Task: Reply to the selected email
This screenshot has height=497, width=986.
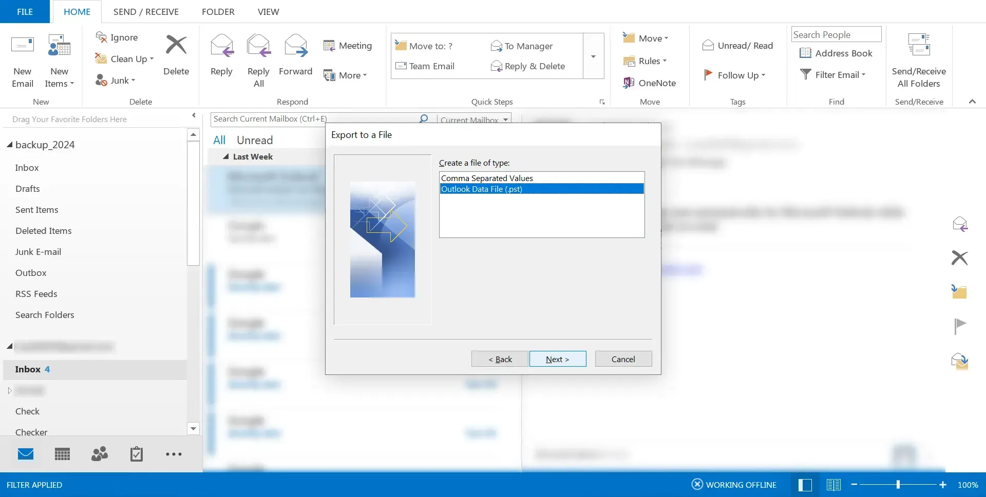Action: pyautogui.click(x=221, y=55)
